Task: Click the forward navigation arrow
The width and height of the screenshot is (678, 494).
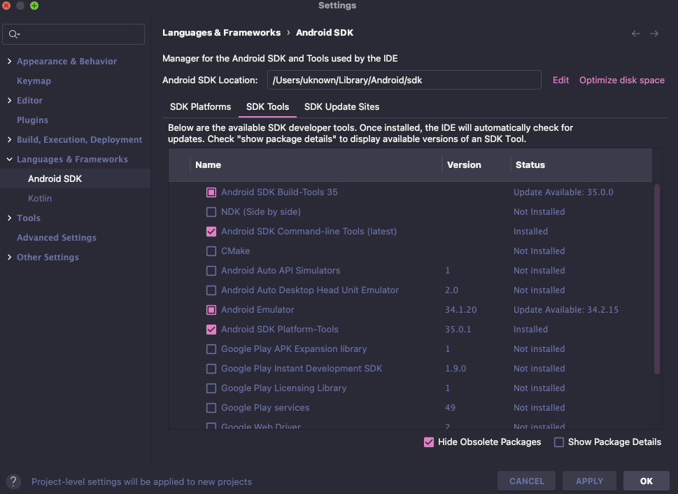Action: [x=654, y=34]
